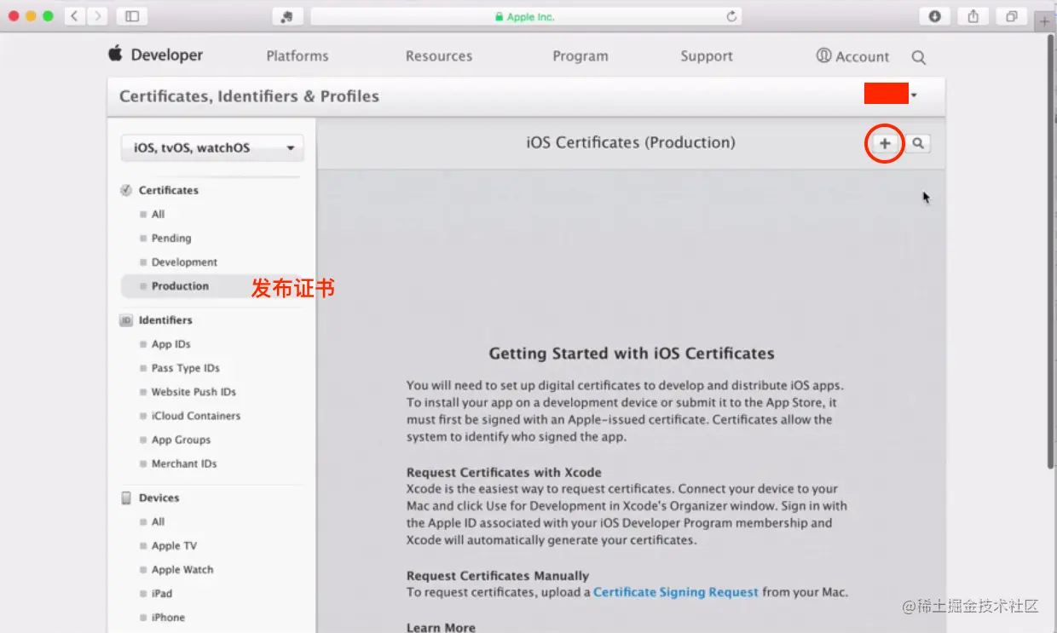Open the Account page
Image resolution: width=1057 pixels, height=633 pixels.
(x=852, y=56)
